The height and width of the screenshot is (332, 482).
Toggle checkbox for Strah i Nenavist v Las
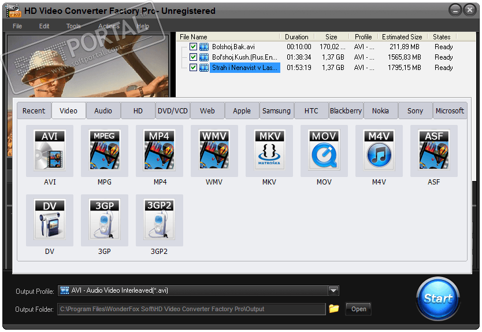(x=193, y=68)
